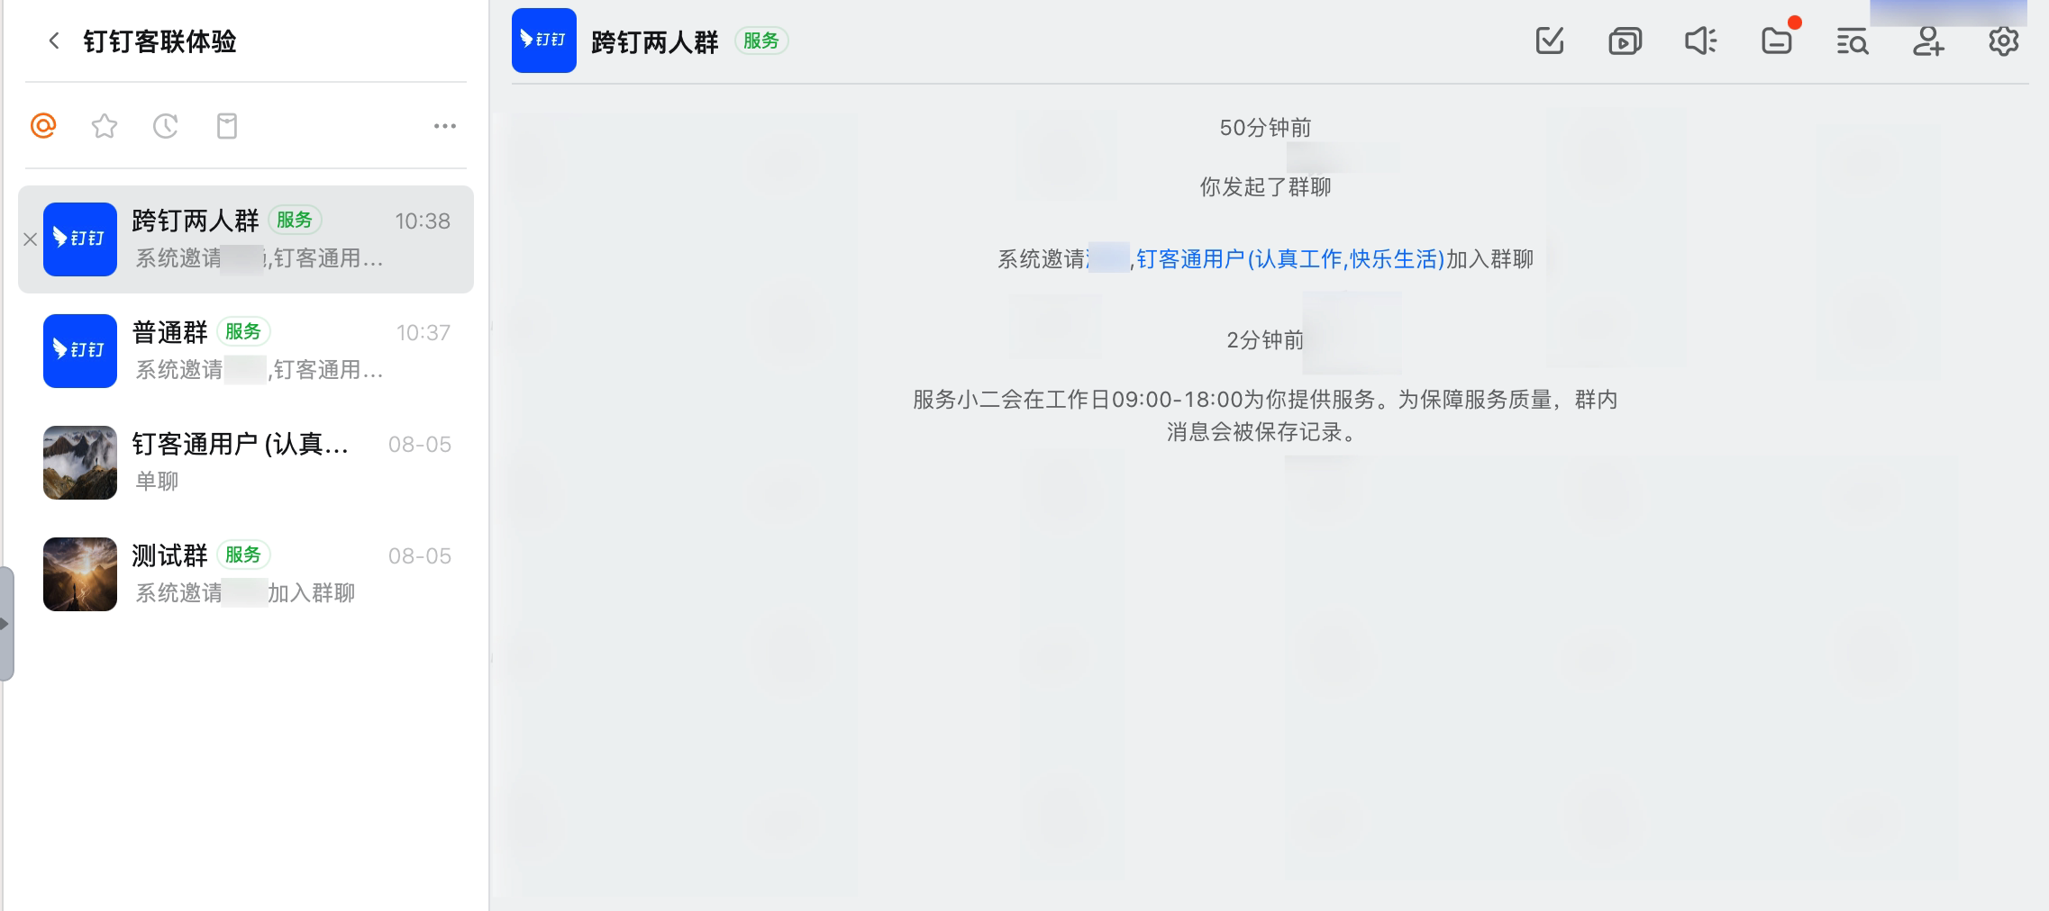Expand the collapsed left sidebar handle

[x=6, y=624]
